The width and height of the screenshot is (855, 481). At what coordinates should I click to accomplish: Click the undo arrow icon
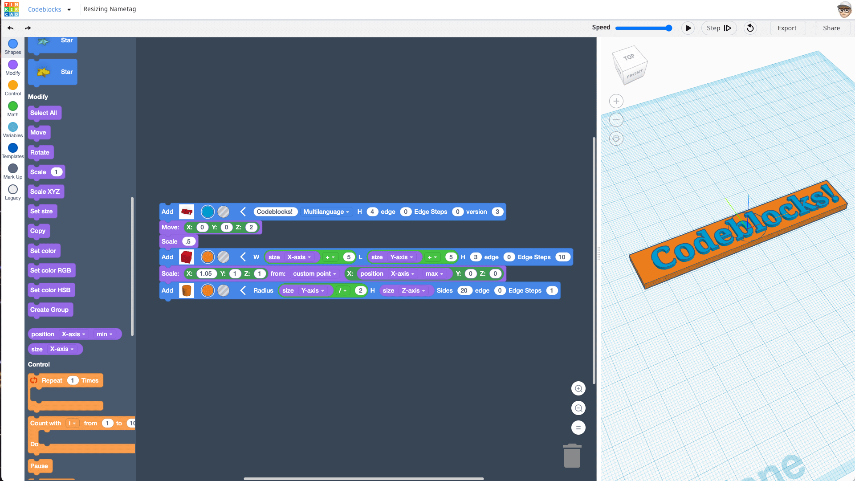click(10, 28)
